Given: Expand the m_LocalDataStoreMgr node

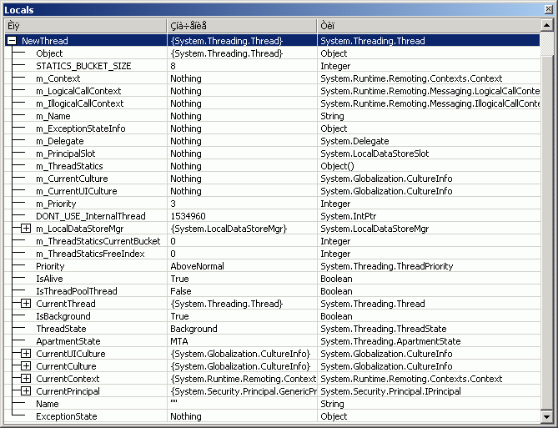Looking at the screenshot, I should [x=26, y=229].
